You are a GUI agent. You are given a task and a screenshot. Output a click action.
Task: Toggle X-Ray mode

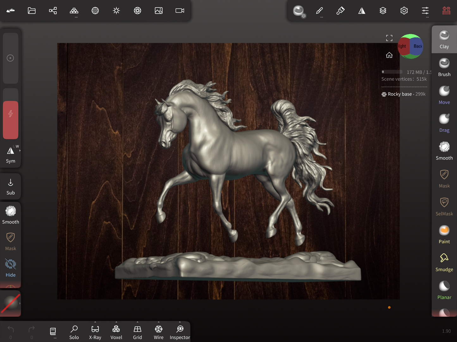[95, 332]
